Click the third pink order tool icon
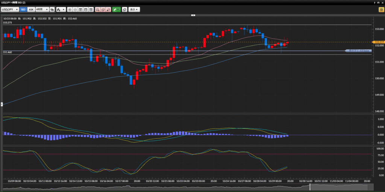Viewport: 385px width, 192px height. (x=108, y=9)
